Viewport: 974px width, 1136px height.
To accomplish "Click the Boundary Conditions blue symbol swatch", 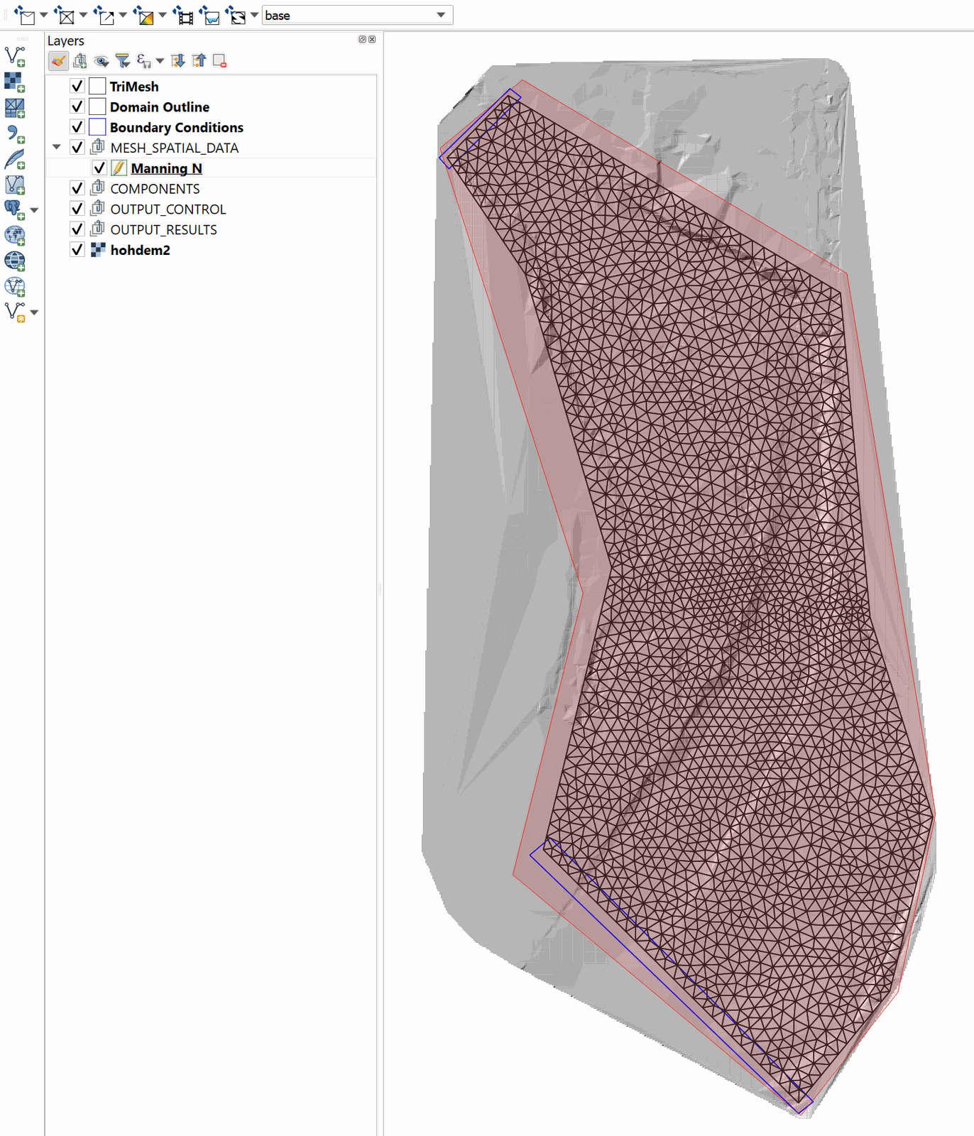I will pyautogui.click(x=97, y=127).
